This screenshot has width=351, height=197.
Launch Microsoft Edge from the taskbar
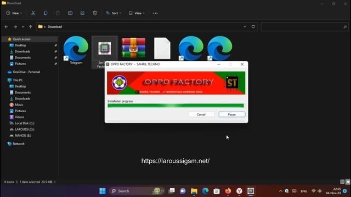[x=205, y=191]
